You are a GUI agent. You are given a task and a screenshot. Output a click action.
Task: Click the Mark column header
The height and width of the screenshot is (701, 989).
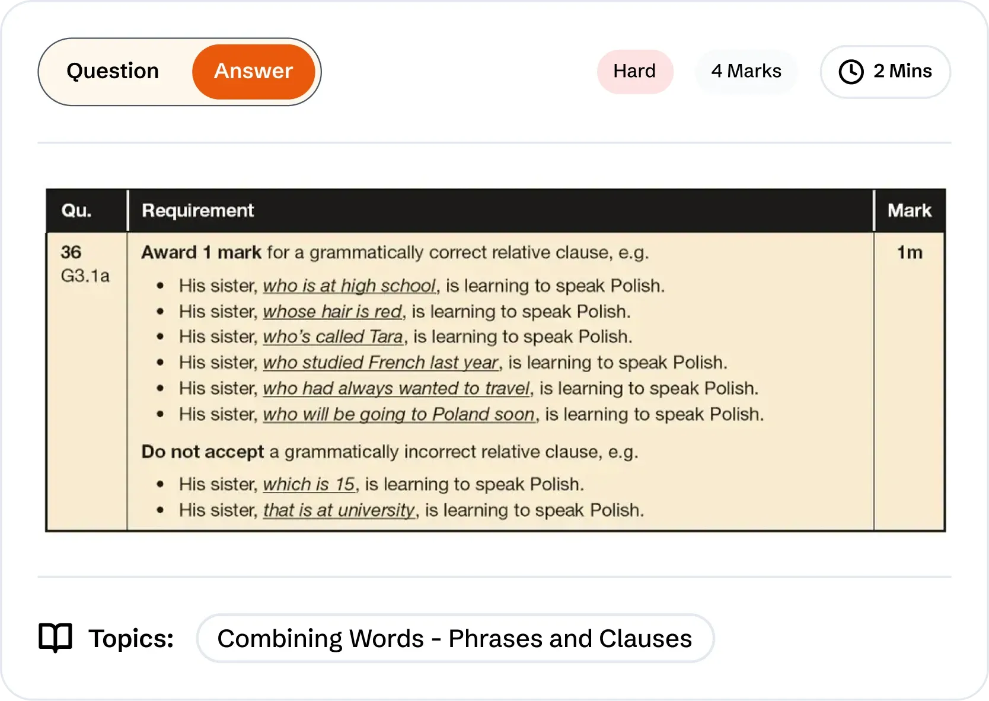909,210
